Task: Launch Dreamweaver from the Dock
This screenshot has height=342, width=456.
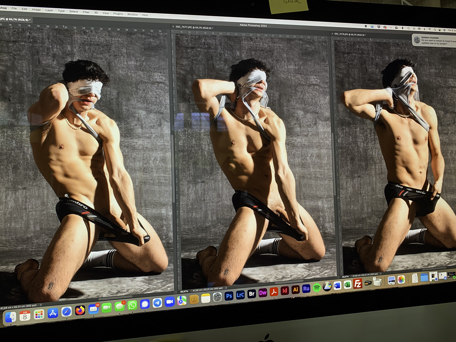Action: pyautogui.click(x=263, y=293)
